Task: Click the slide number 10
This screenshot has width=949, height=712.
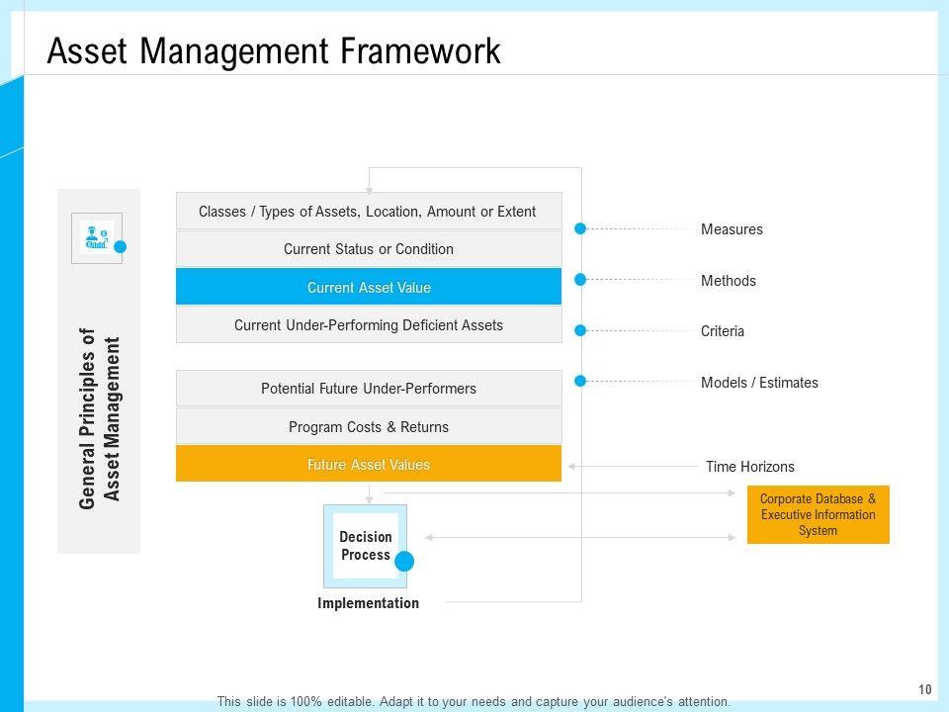Action: [925, 689]
